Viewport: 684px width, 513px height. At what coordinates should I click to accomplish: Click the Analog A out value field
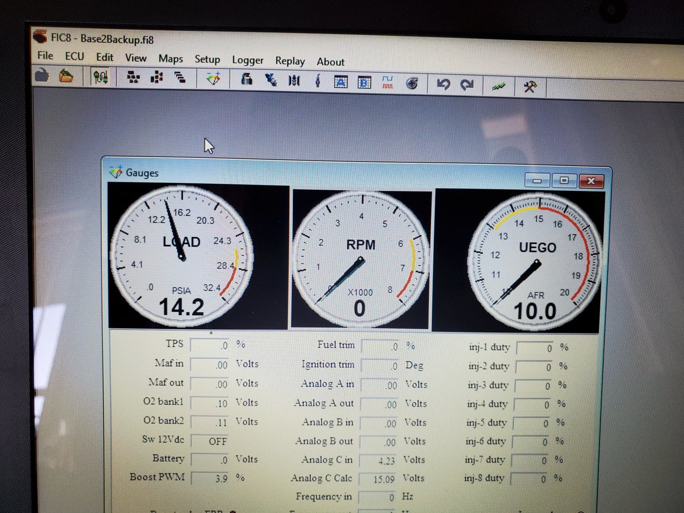(x=379, y=404)
